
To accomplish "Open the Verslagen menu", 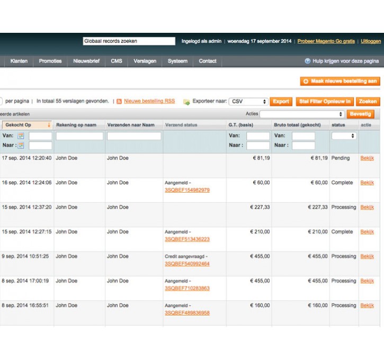I will tap(145, 61).
